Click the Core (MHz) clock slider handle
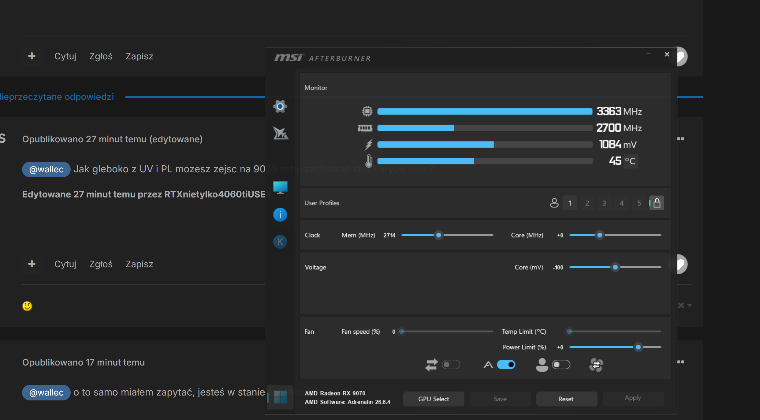This screenshot has height=420, width=760. 600,235
